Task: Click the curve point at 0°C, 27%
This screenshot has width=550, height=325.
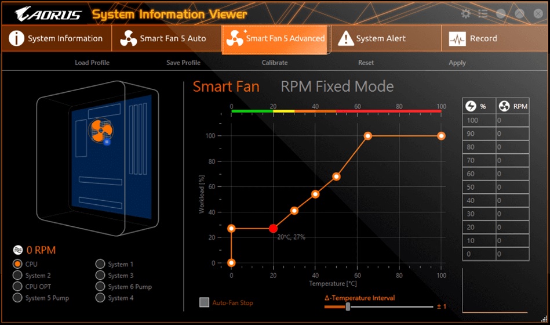Action: click(231, 229)
